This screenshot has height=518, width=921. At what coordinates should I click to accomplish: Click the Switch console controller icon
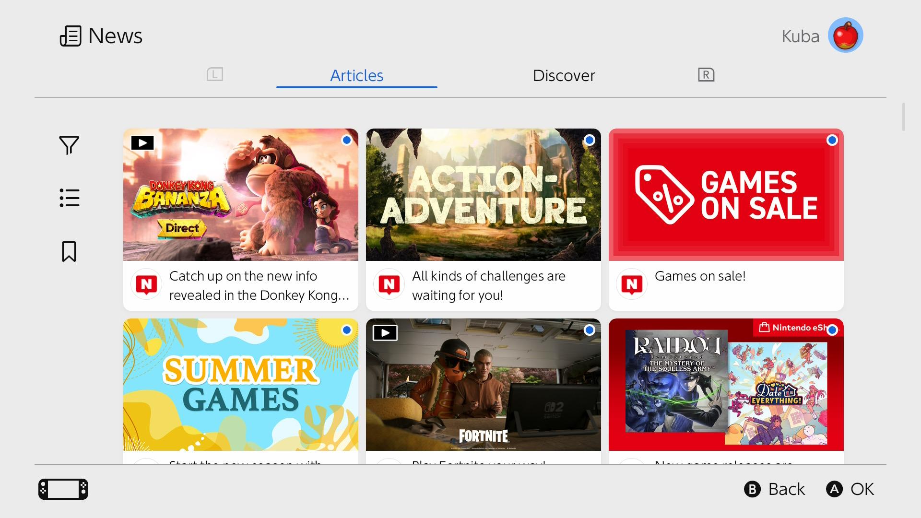click(63, 489)
